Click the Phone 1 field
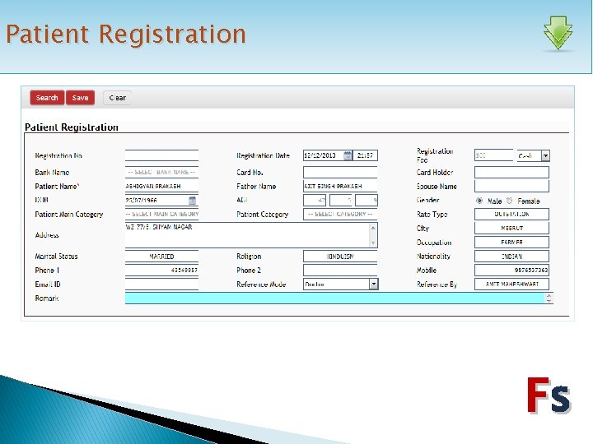 [161, 271]
